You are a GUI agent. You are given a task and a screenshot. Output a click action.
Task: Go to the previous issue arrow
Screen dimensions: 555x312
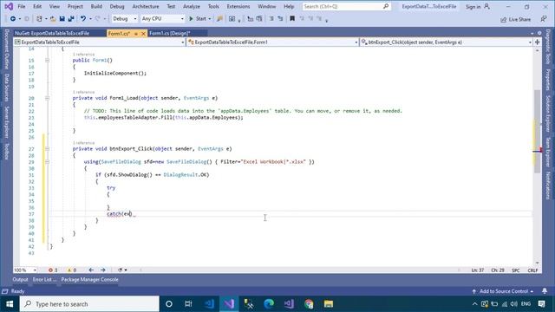91,270
